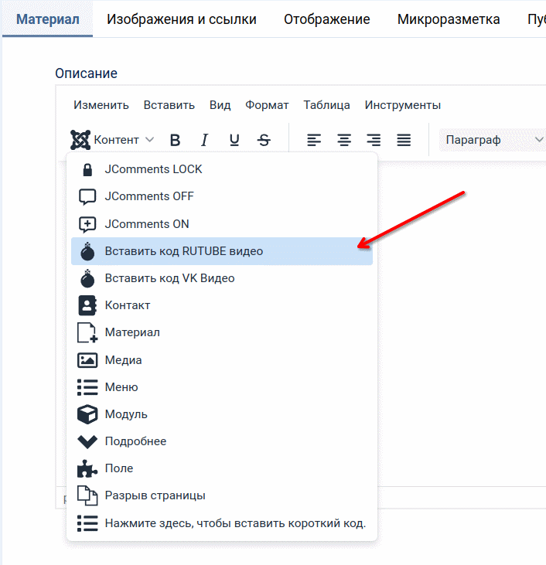The height and width of the screenshot is (565, 546).
Task: Click the plus bubble icon of JComments ON
Action: click(x=87, y=224)
